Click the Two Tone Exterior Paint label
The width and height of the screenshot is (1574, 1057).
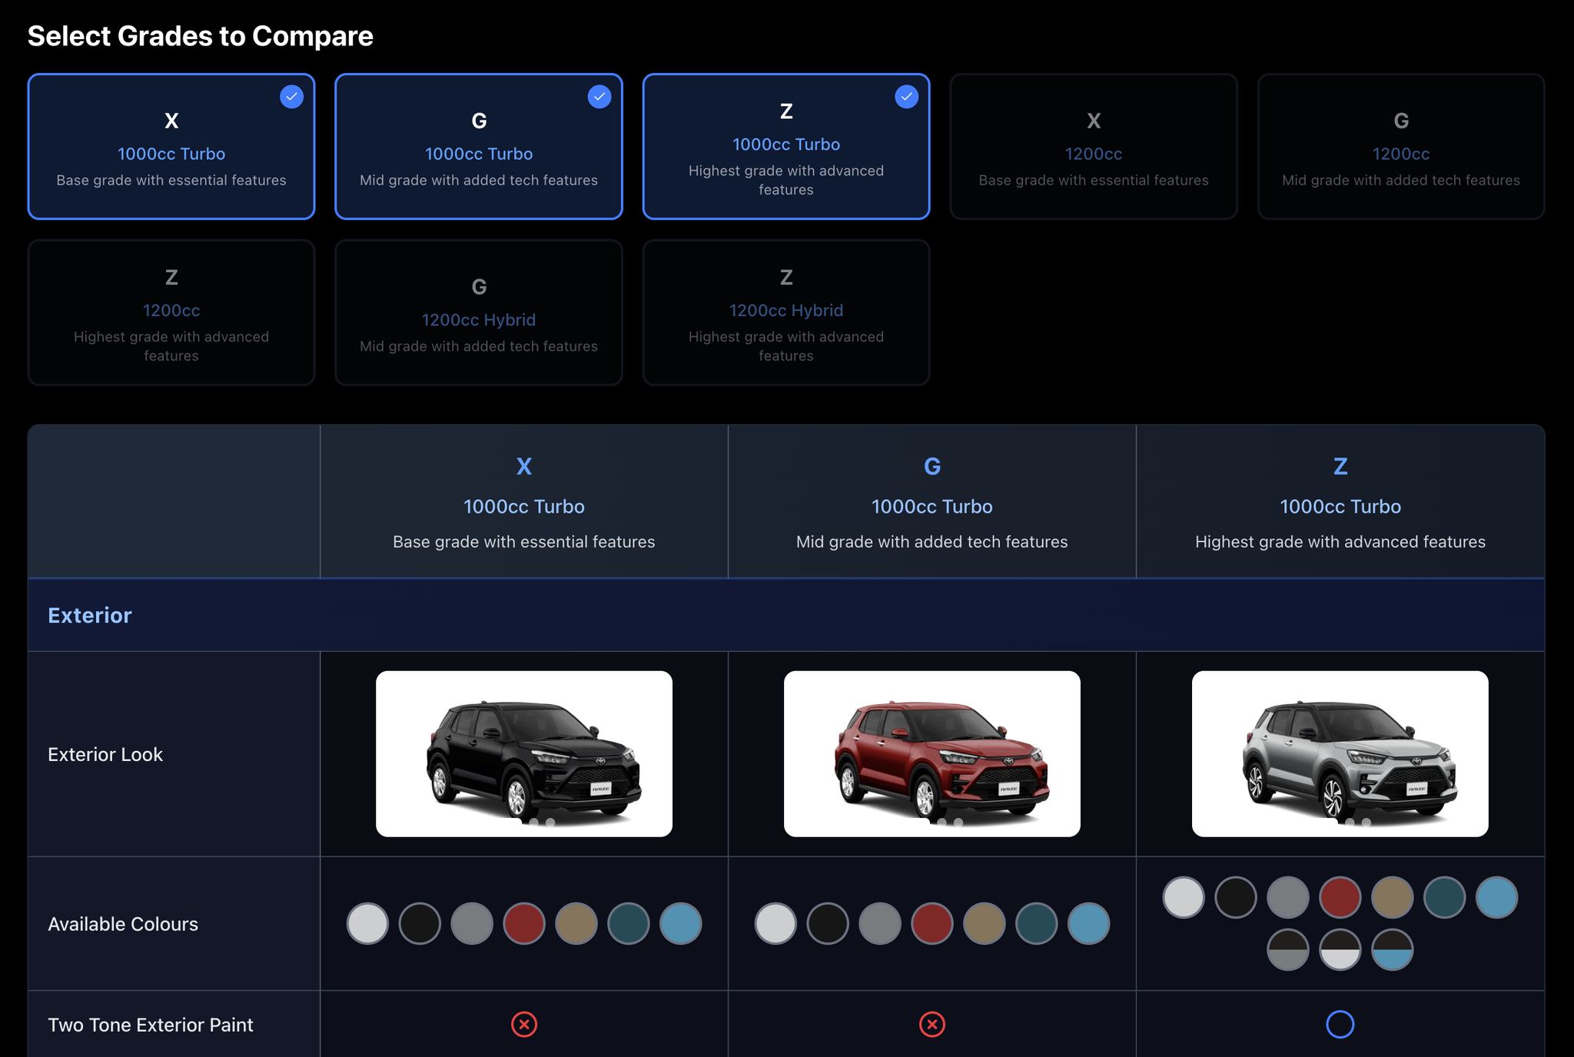click(x=151, y=1025)
